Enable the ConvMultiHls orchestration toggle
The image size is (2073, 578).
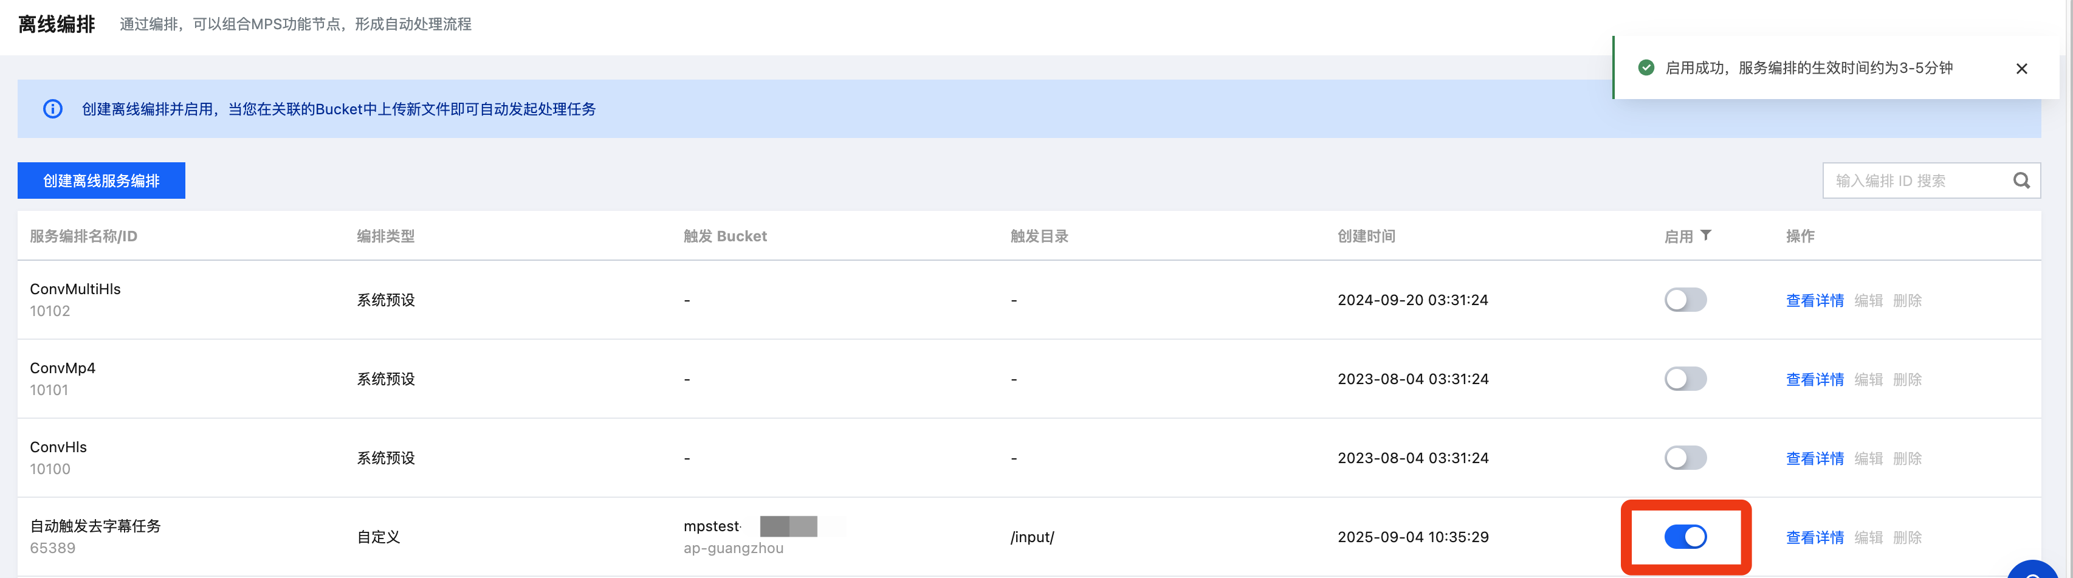1685,300
